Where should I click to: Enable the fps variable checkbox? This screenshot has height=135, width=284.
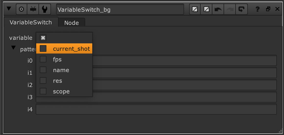(43, 59)
